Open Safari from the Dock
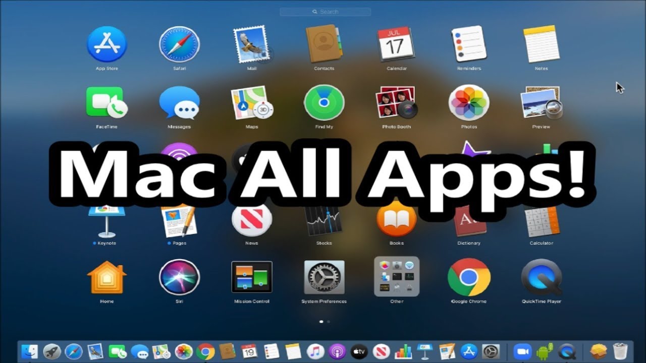 pos(73,351)
